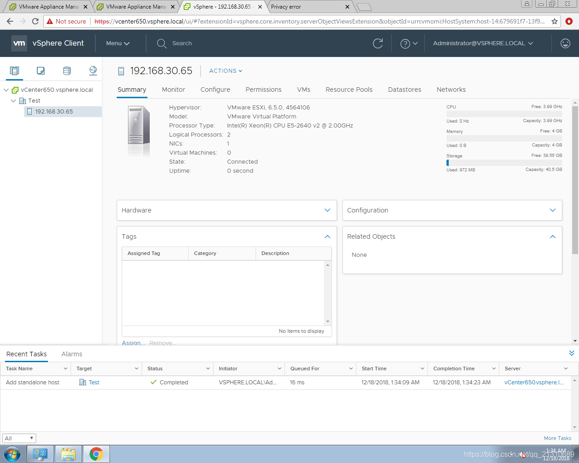Open Networking inventory view icon
Screen dimensions: 579x463
(x=93, y=71)
